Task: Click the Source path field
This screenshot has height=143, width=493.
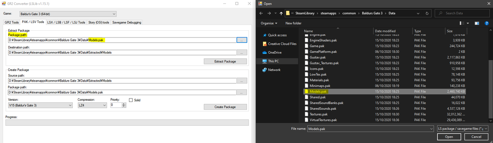Action: point(122,81)
